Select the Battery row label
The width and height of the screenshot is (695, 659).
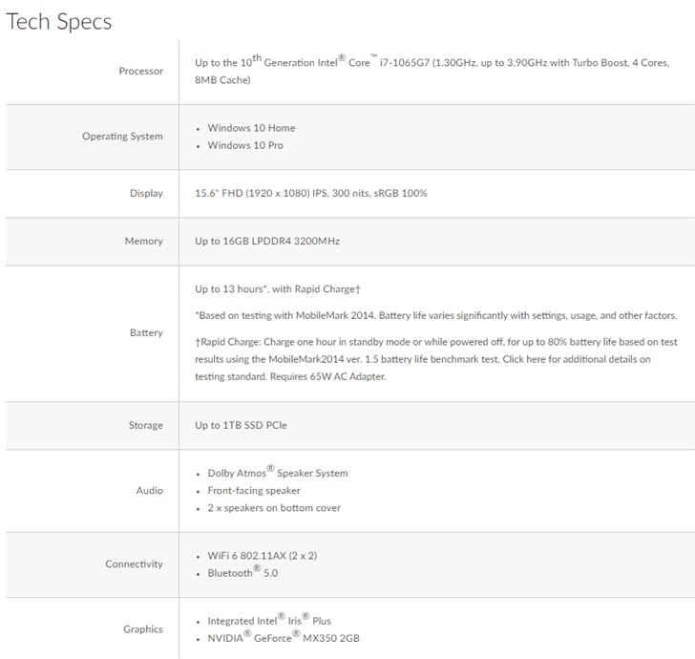tap(146, 333)
